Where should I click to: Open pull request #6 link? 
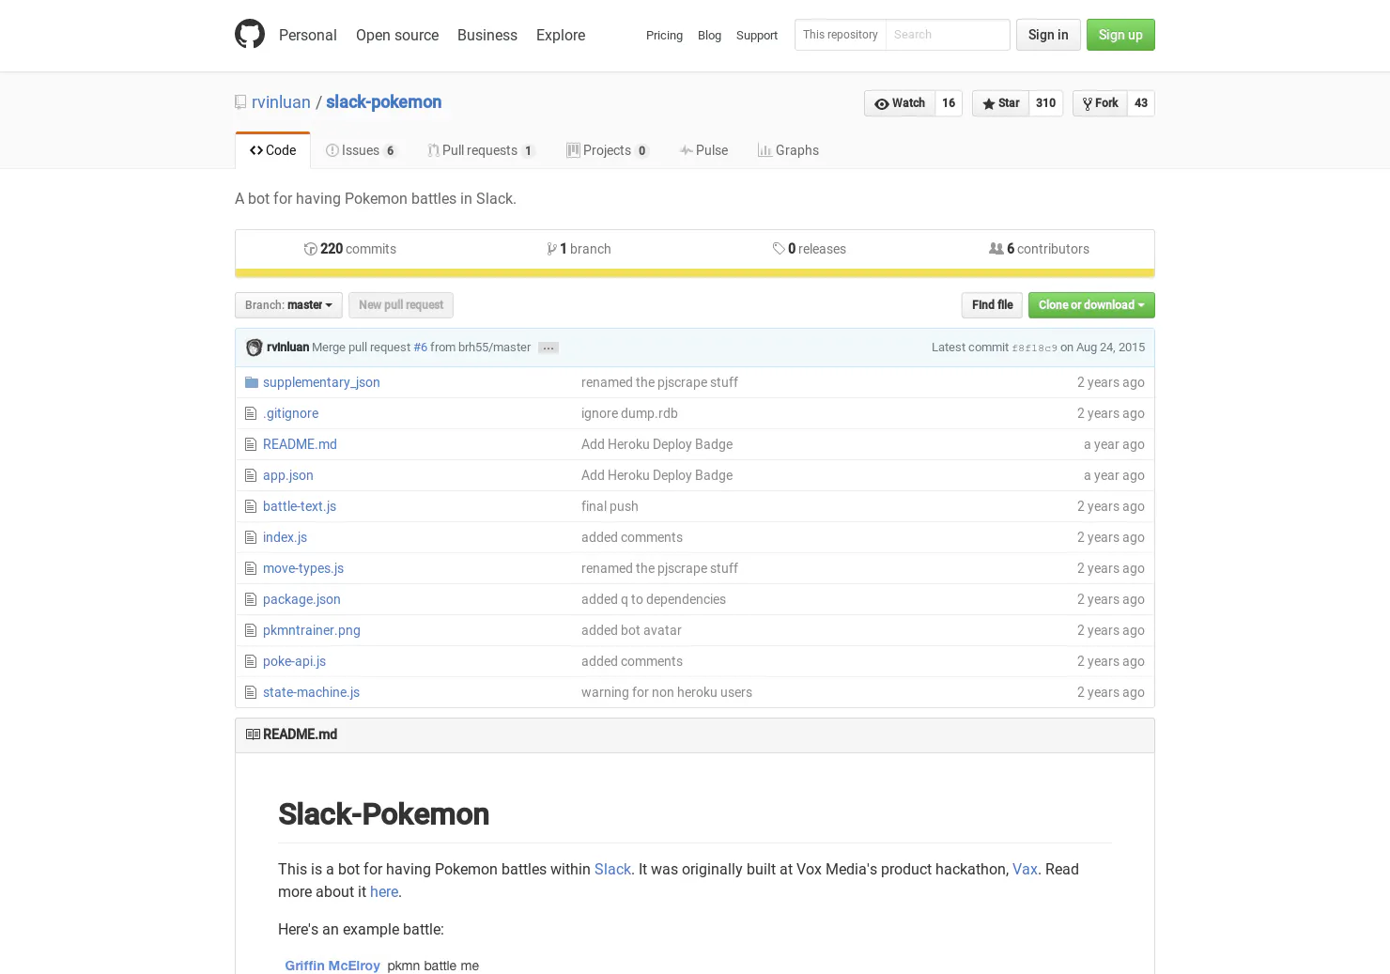[x=420, y=348]
